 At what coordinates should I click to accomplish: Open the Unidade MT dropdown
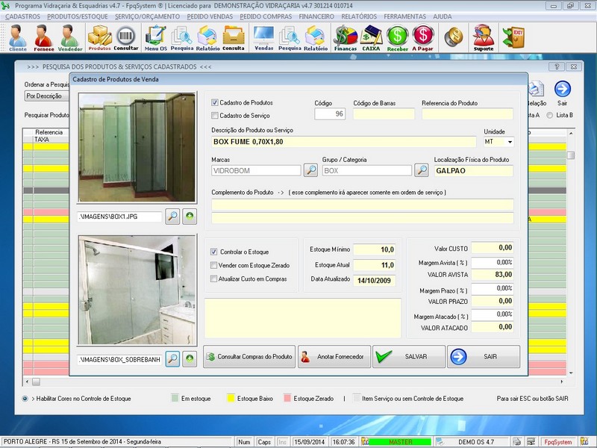point(510,142)
